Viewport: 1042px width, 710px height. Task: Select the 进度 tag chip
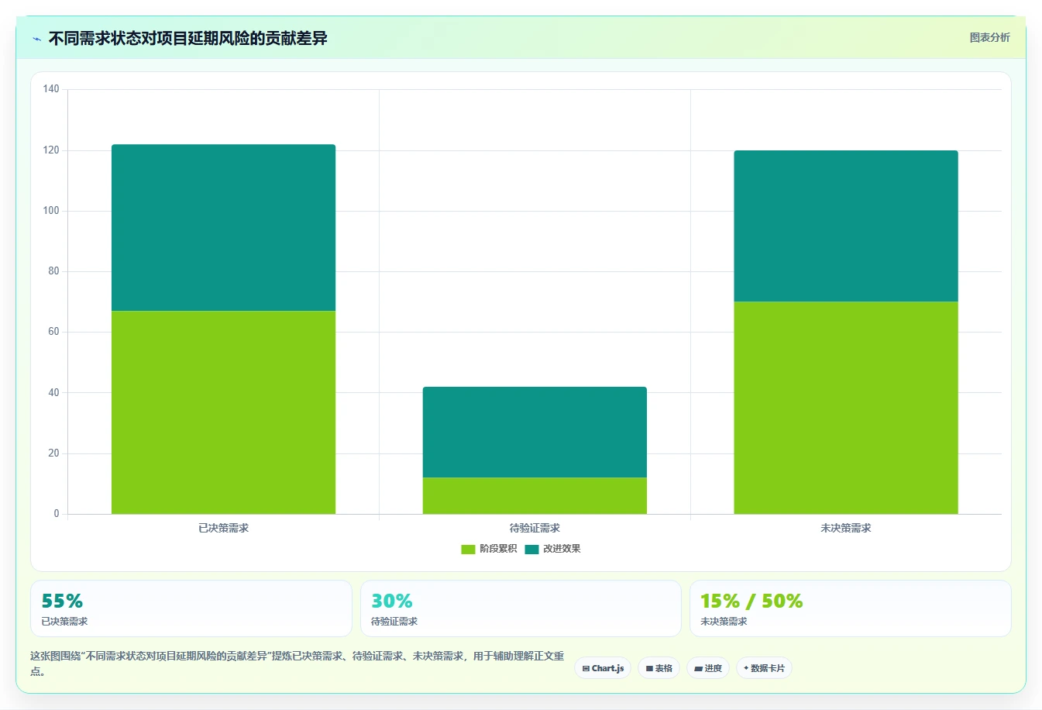pyautogui.click(x=708, y=668)
